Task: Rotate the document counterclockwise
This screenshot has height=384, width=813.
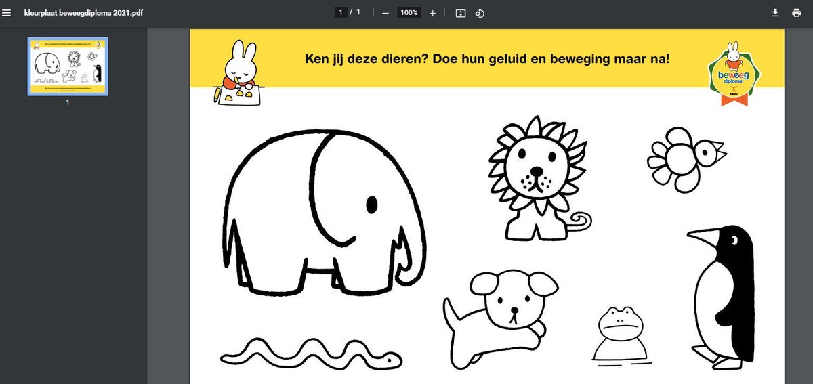Action: coord(480,13)
